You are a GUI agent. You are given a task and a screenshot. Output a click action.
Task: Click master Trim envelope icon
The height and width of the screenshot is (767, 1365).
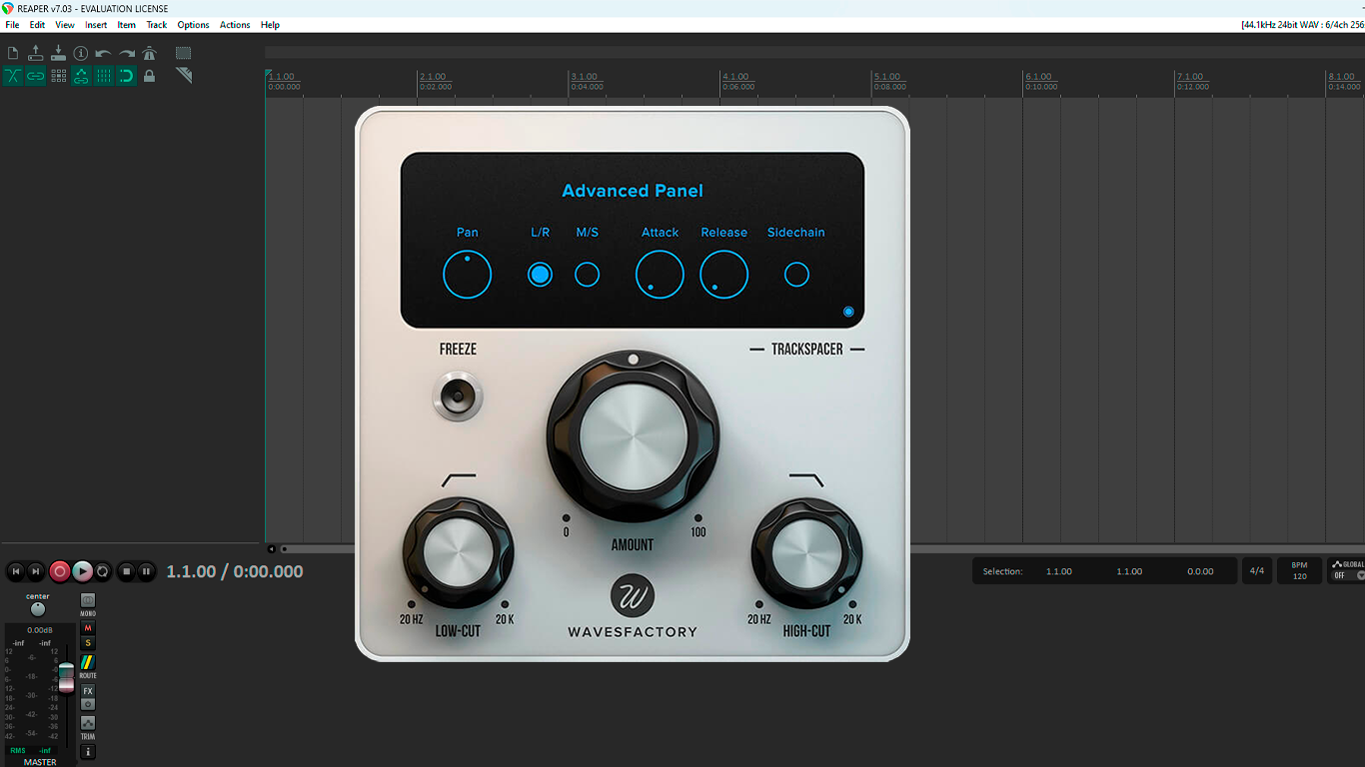coord(88,723)
